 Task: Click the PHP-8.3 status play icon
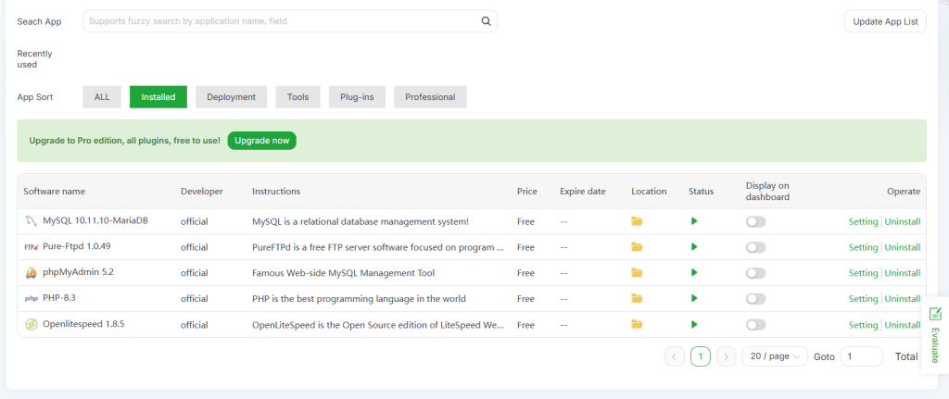click(693, 299)
